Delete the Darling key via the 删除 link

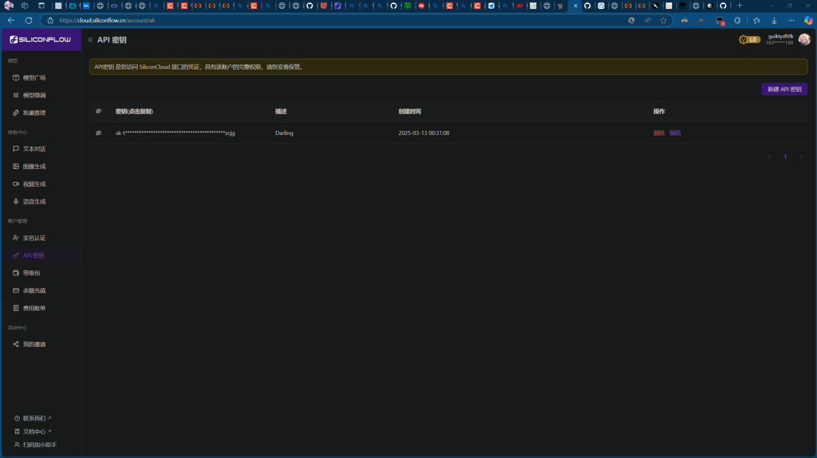click(x=658, y=133)
